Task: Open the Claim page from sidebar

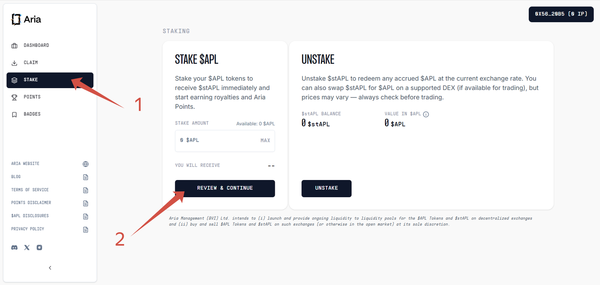Action: point(31,63)
